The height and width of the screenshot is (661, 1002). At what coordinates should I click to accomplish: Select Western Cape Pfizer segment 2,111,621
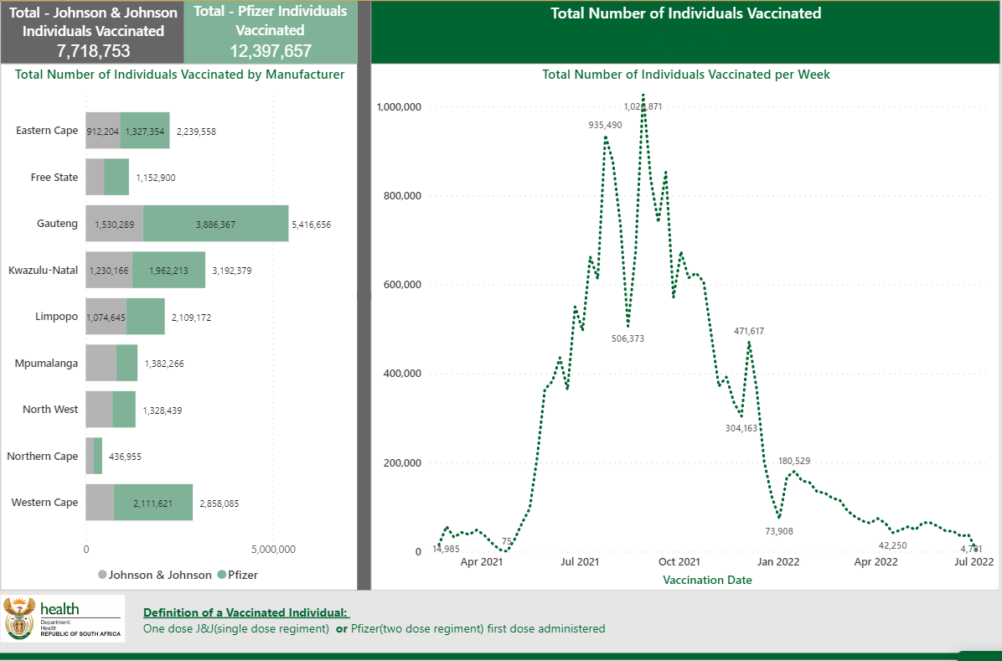pyautogui.click(x=153, y=503)
